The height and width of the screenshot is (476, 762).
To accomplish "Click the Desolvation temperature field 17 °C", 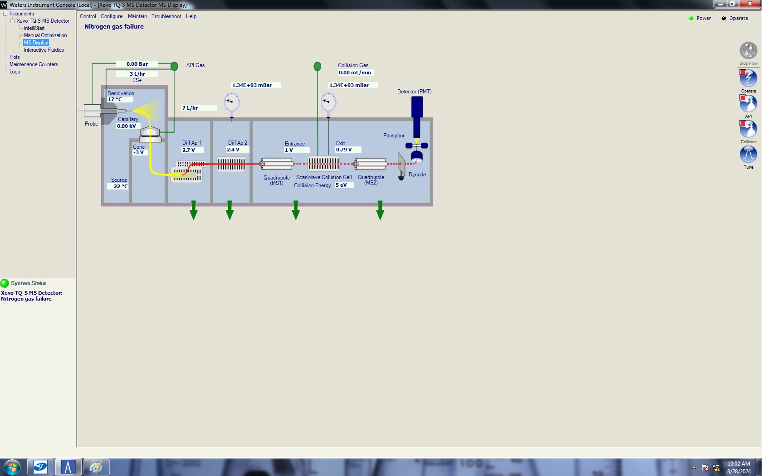I will tap(120, 99).
